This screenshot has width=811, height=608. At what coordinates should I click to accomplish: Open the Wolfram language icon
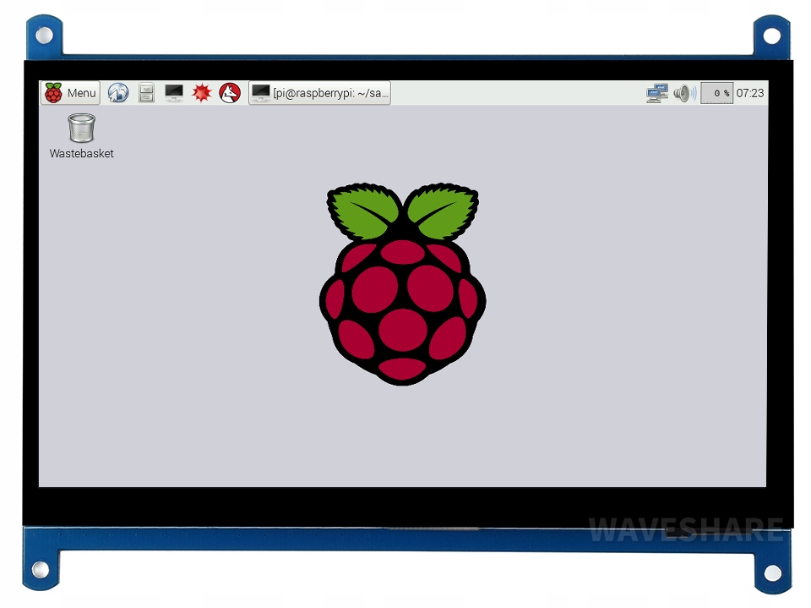(229, 93)
